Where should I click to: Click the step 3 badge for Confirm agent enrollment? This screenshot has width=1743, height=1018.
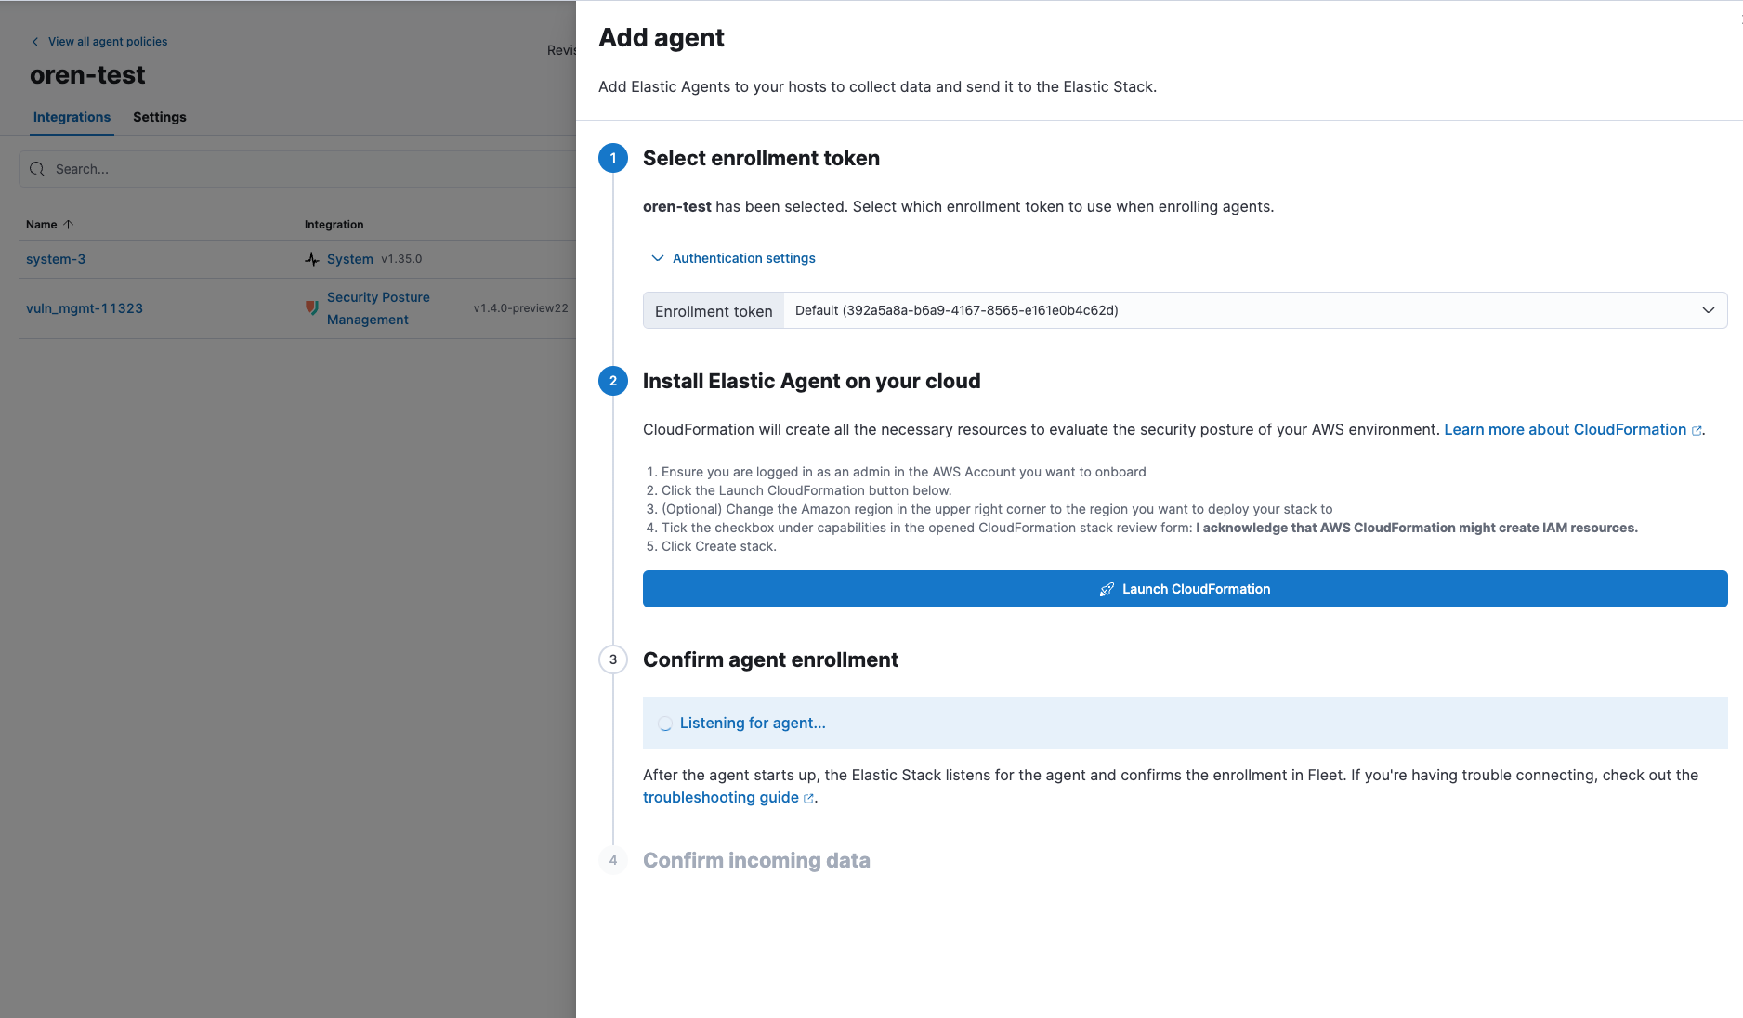612,659
